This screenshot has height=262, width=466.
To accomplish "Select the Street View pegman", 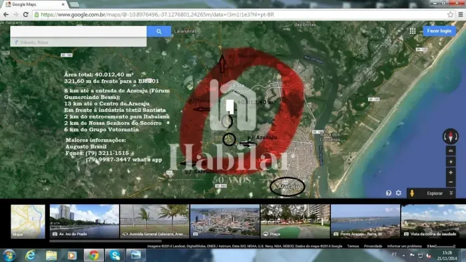I will (x=412, y=193).
